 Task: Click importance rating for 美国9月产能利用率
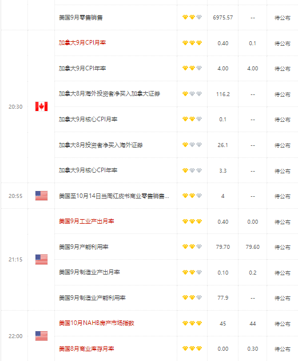click(x=192, y=247)
